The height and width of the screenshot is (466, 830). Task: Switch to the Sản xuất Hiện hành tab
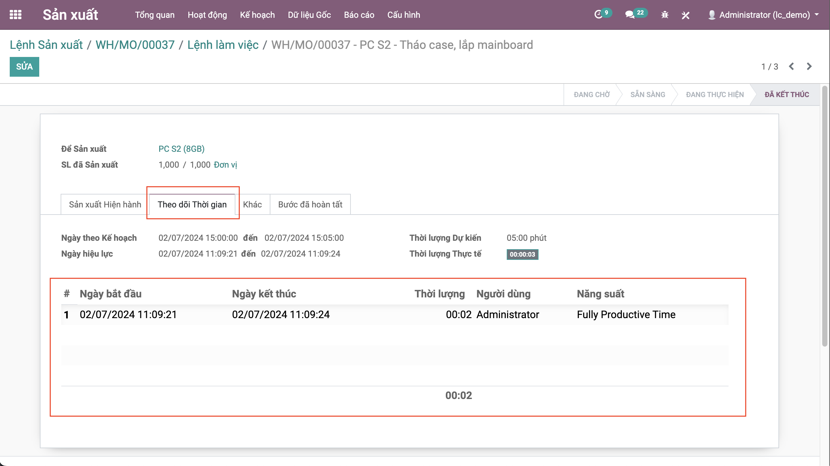pyautogui.click(x=105, y=205)
